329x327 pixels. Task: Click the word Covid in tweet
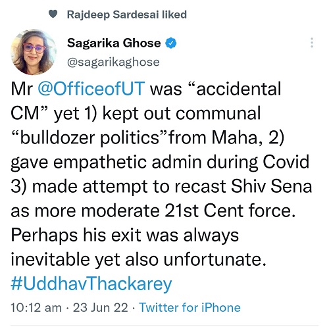pyautogui.click(x=286, y=162)
